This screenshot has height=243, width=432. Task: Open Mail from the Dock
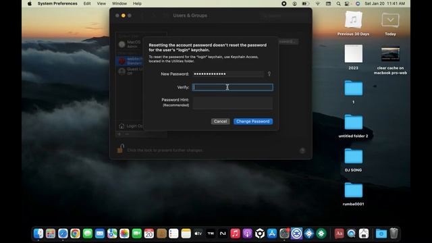[100, 234]
